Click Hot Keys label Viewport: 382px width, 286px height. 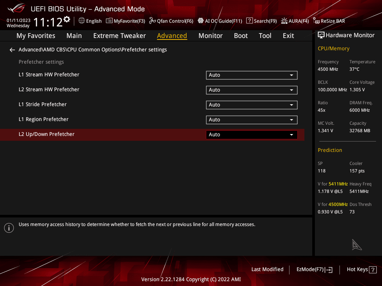tap(357, 269)
